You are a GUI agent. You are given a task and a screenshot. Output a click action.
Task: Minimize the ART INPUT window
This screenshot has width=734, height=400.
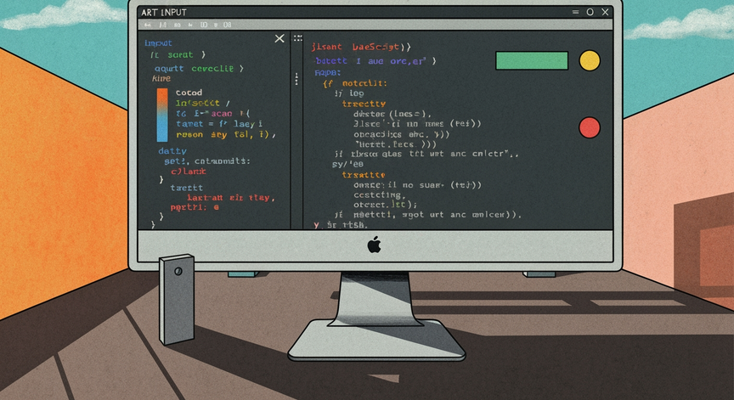tap(575, 12)
